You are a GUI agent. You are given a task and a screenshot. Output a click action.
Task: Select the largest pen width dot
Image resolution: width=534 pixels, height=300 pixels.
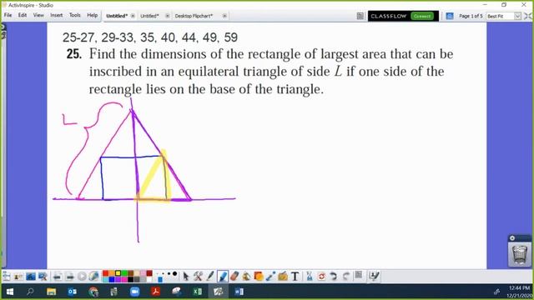pos(174,273)
